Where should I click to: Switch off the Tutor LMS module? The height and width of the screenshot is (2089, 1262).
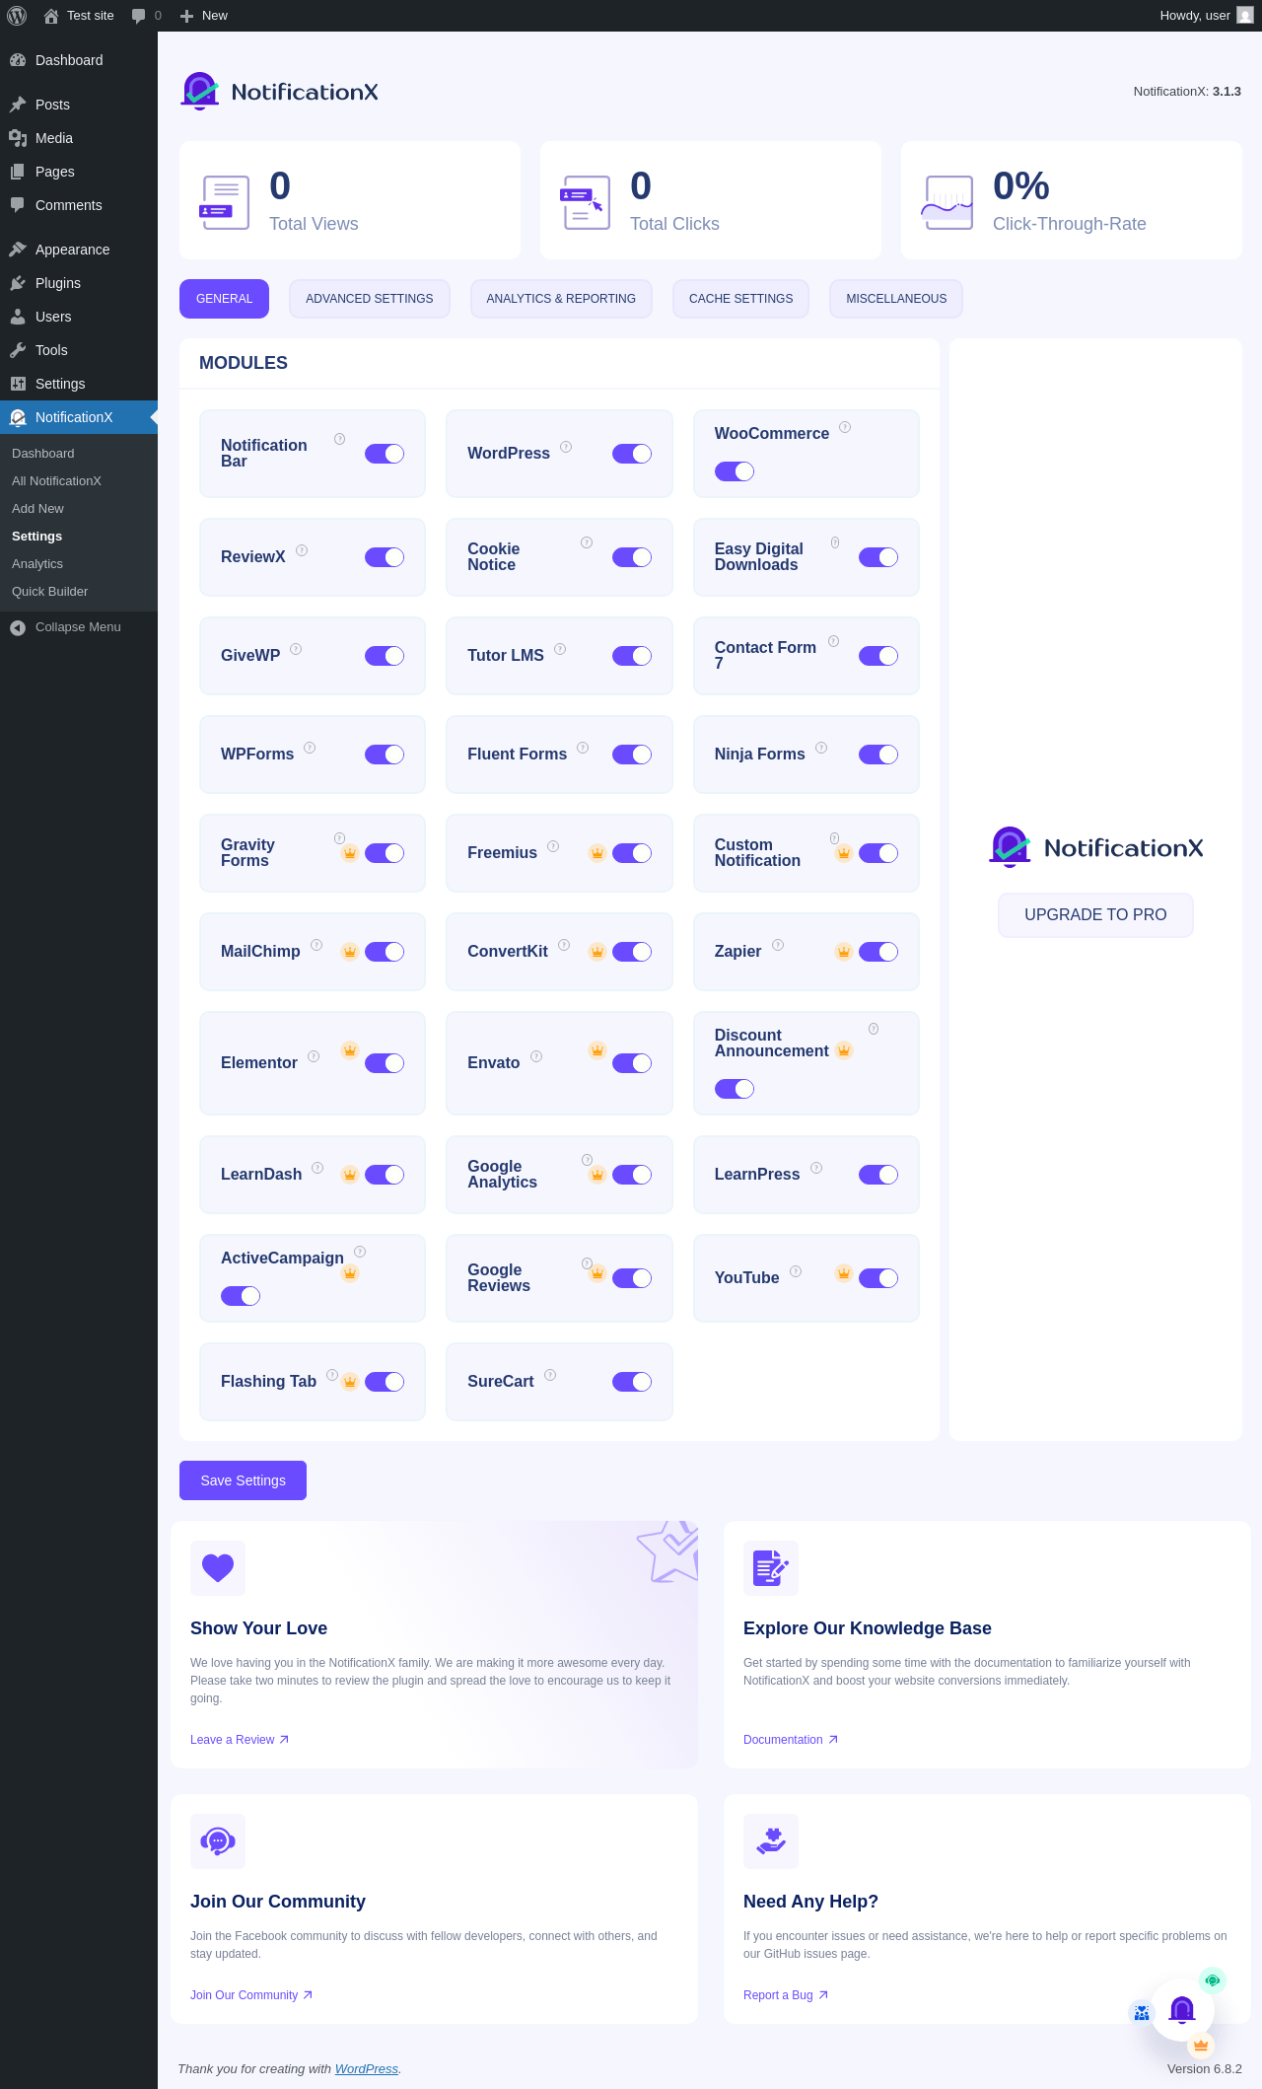[x=632, y=656]
